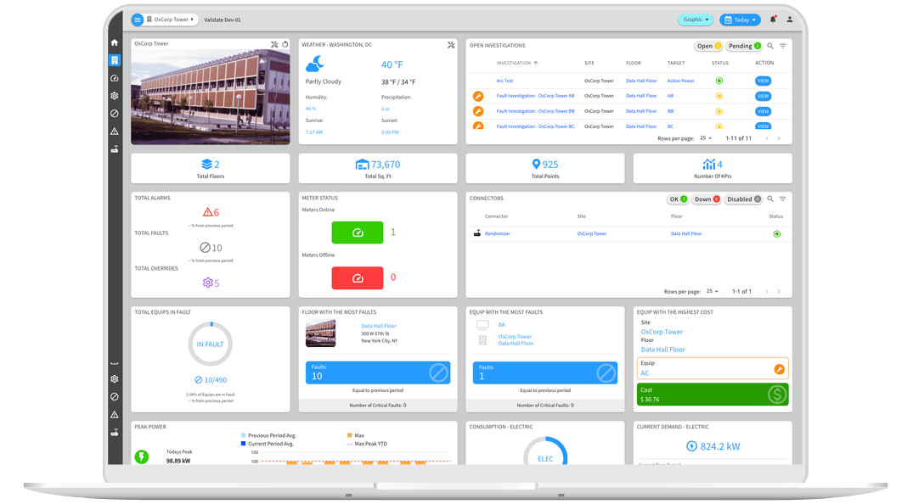Toggle the Down connectors filter chip
The image size is (913, 504).
click(x=707, y=199)
